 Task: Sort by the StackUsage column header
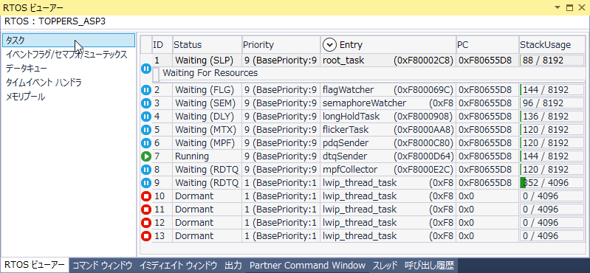point(552,45)
